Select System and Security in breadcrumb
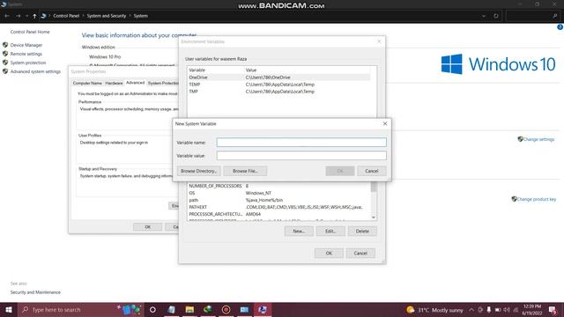Viewport: 564px width, 317px height. (x=107, y=16)
